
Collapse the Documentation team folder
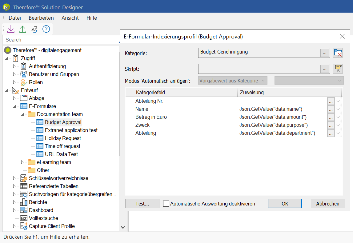pyautogui.click(x=23, y=114)
